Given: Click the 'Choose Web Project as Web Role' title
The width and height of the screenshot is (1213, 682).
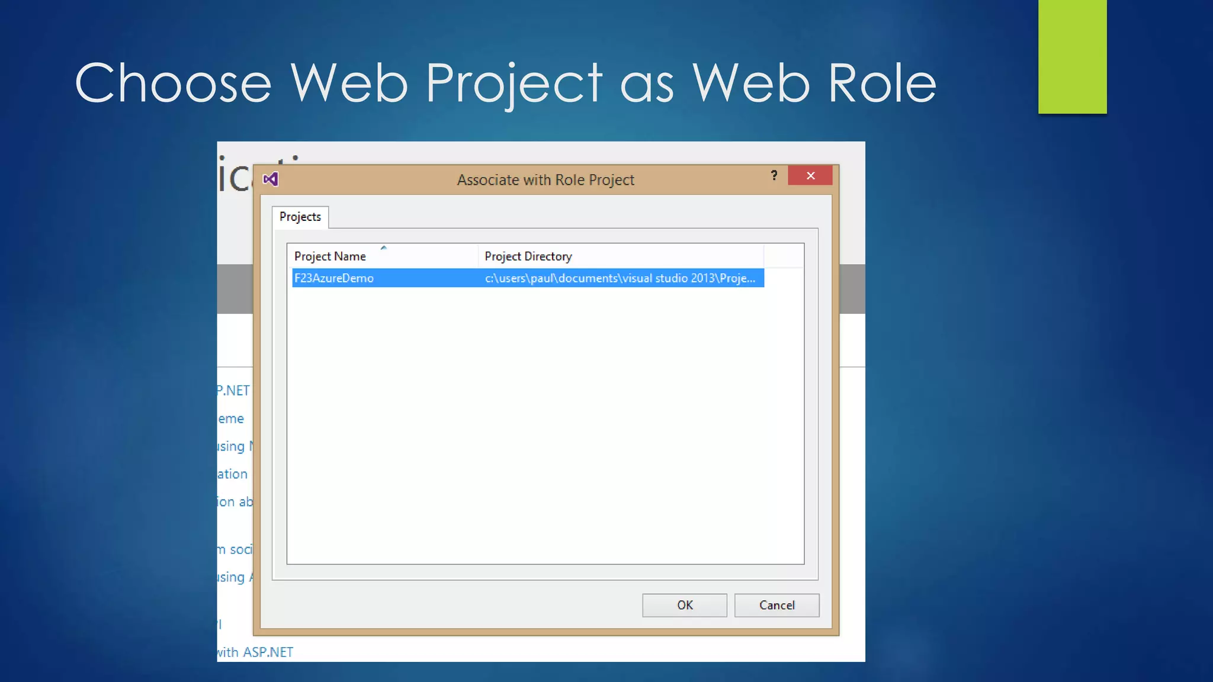Looking at the screenshot, I should click(505, 83).
